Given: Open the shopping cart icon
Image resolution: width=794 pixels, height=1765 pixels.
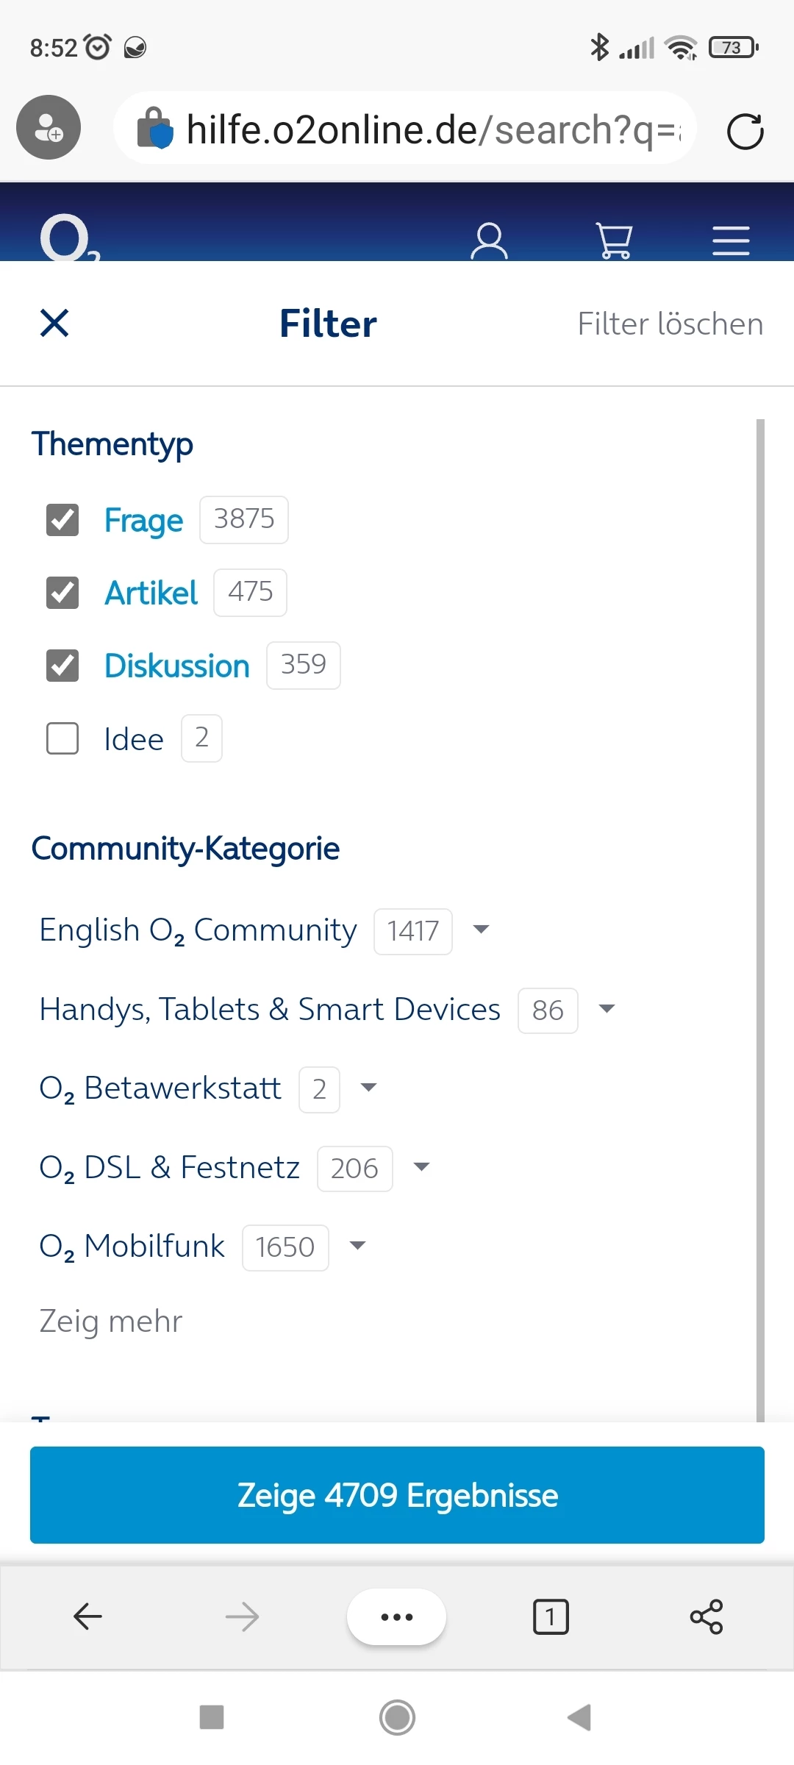Looking at the screenshot, I should (614, 241).
